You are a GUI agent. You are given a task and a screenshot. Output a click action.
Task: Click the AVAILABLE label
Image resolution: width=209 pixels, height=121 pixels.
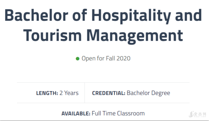tap(76, 113)
